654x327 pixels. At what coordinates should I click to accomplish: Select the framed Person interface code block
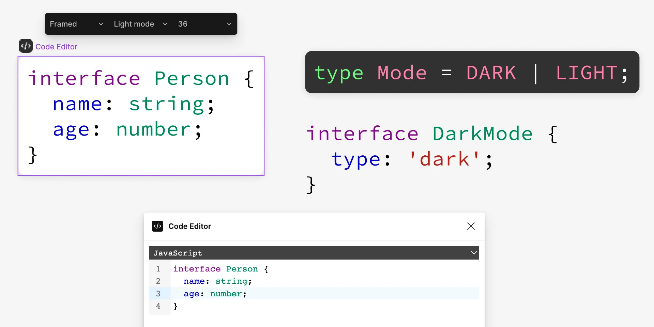tap(141, 116)
